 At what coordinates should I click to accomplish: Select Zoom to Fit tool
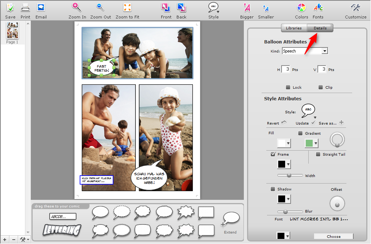[x=127, y=8]
